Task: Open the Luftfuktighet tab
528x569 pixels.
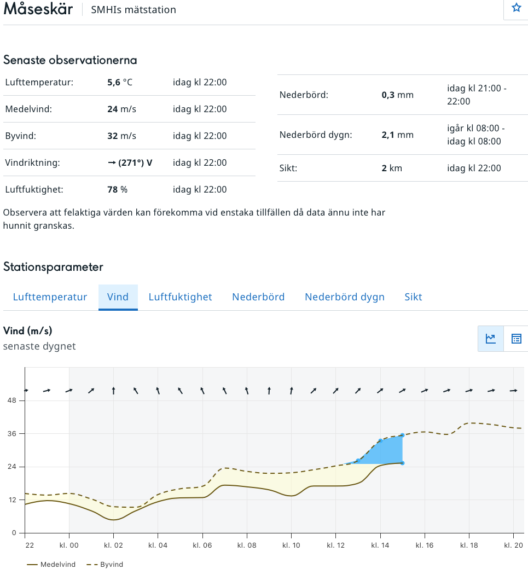Action: pyautogui.click(x=180, y=297)
